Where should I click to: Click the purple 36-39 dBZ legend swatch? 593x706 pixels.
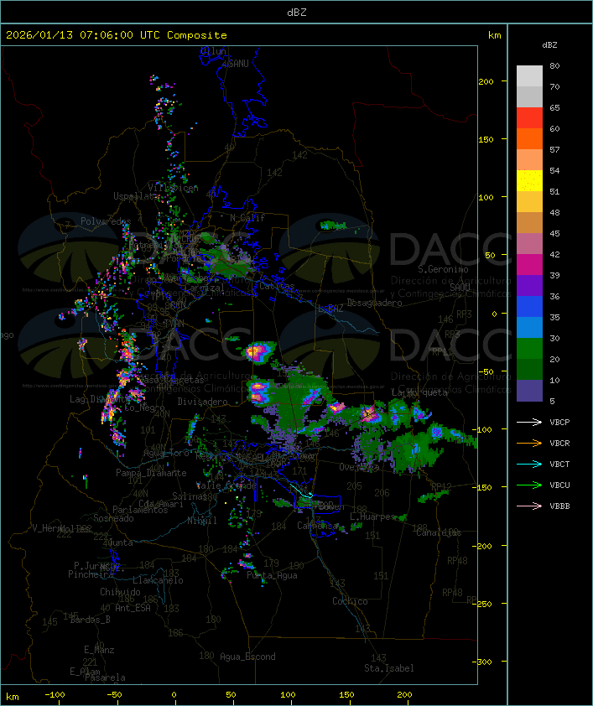coord(529,286)
